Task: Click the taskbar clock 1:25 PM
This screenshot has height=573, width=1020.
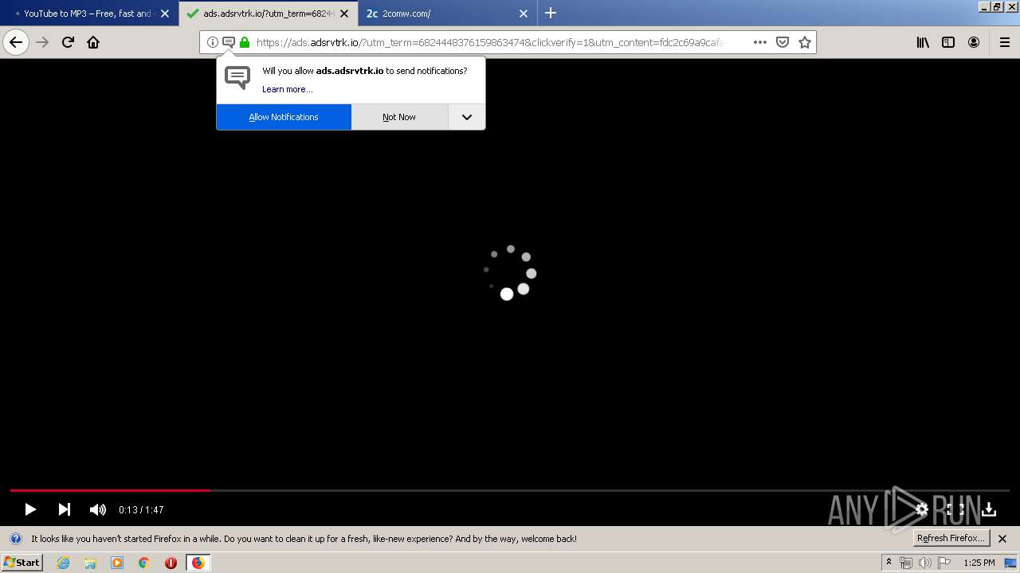Action: (979, 563)
